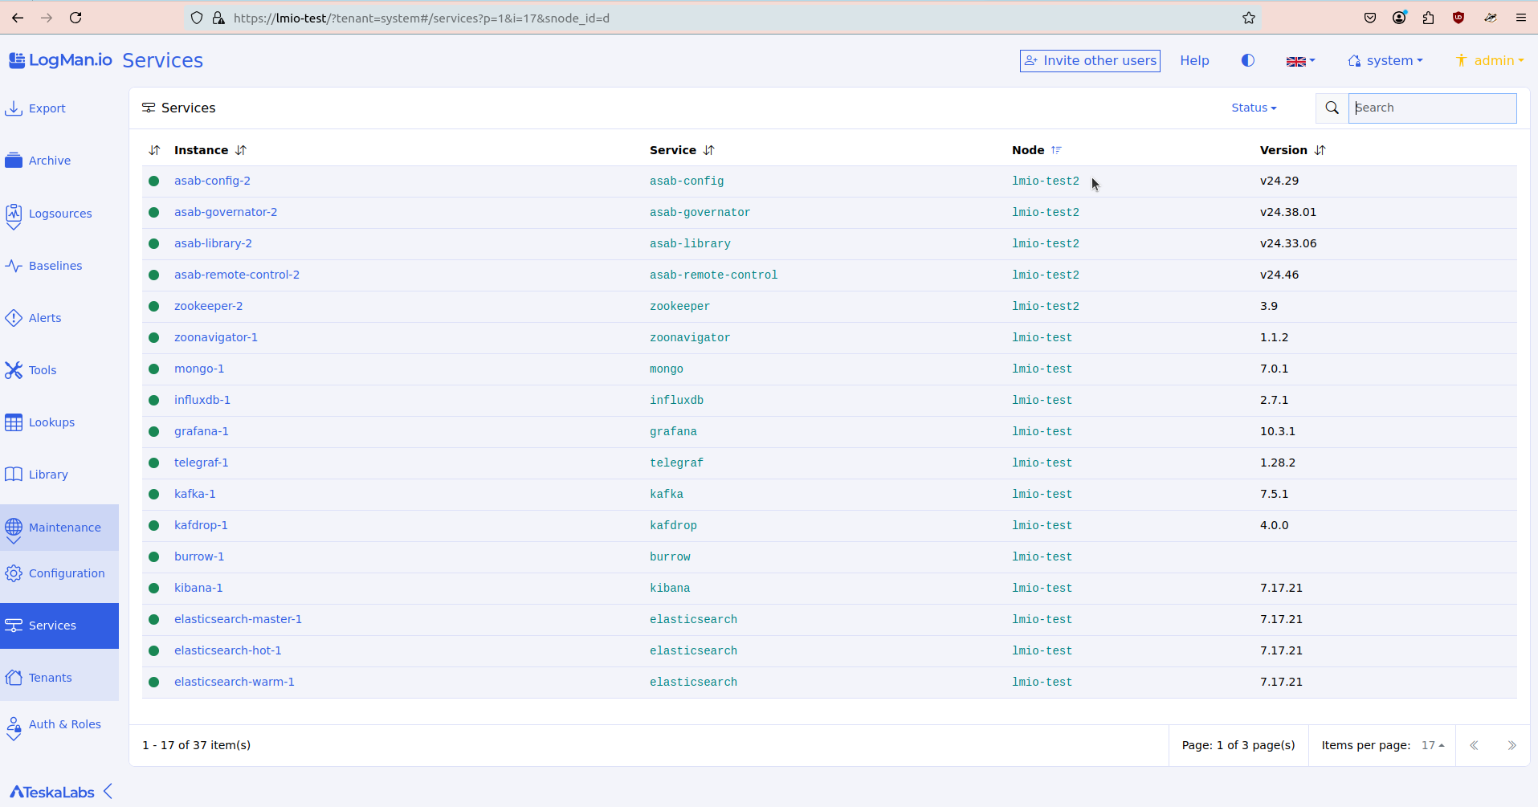Navigate to Tenants in sidebar
The width and height of the screenshot is (1538, 807).
(50, 678)
